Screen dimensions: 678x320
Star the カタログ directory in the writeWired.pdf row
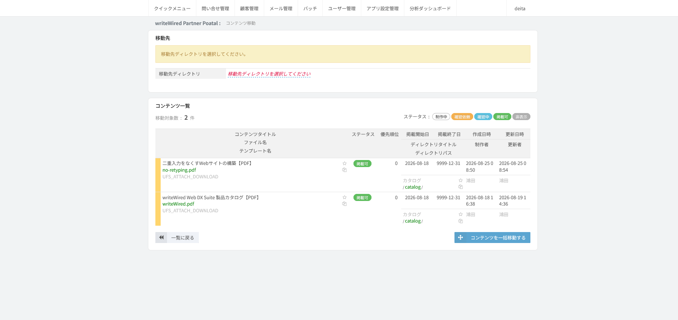(460, 214)
